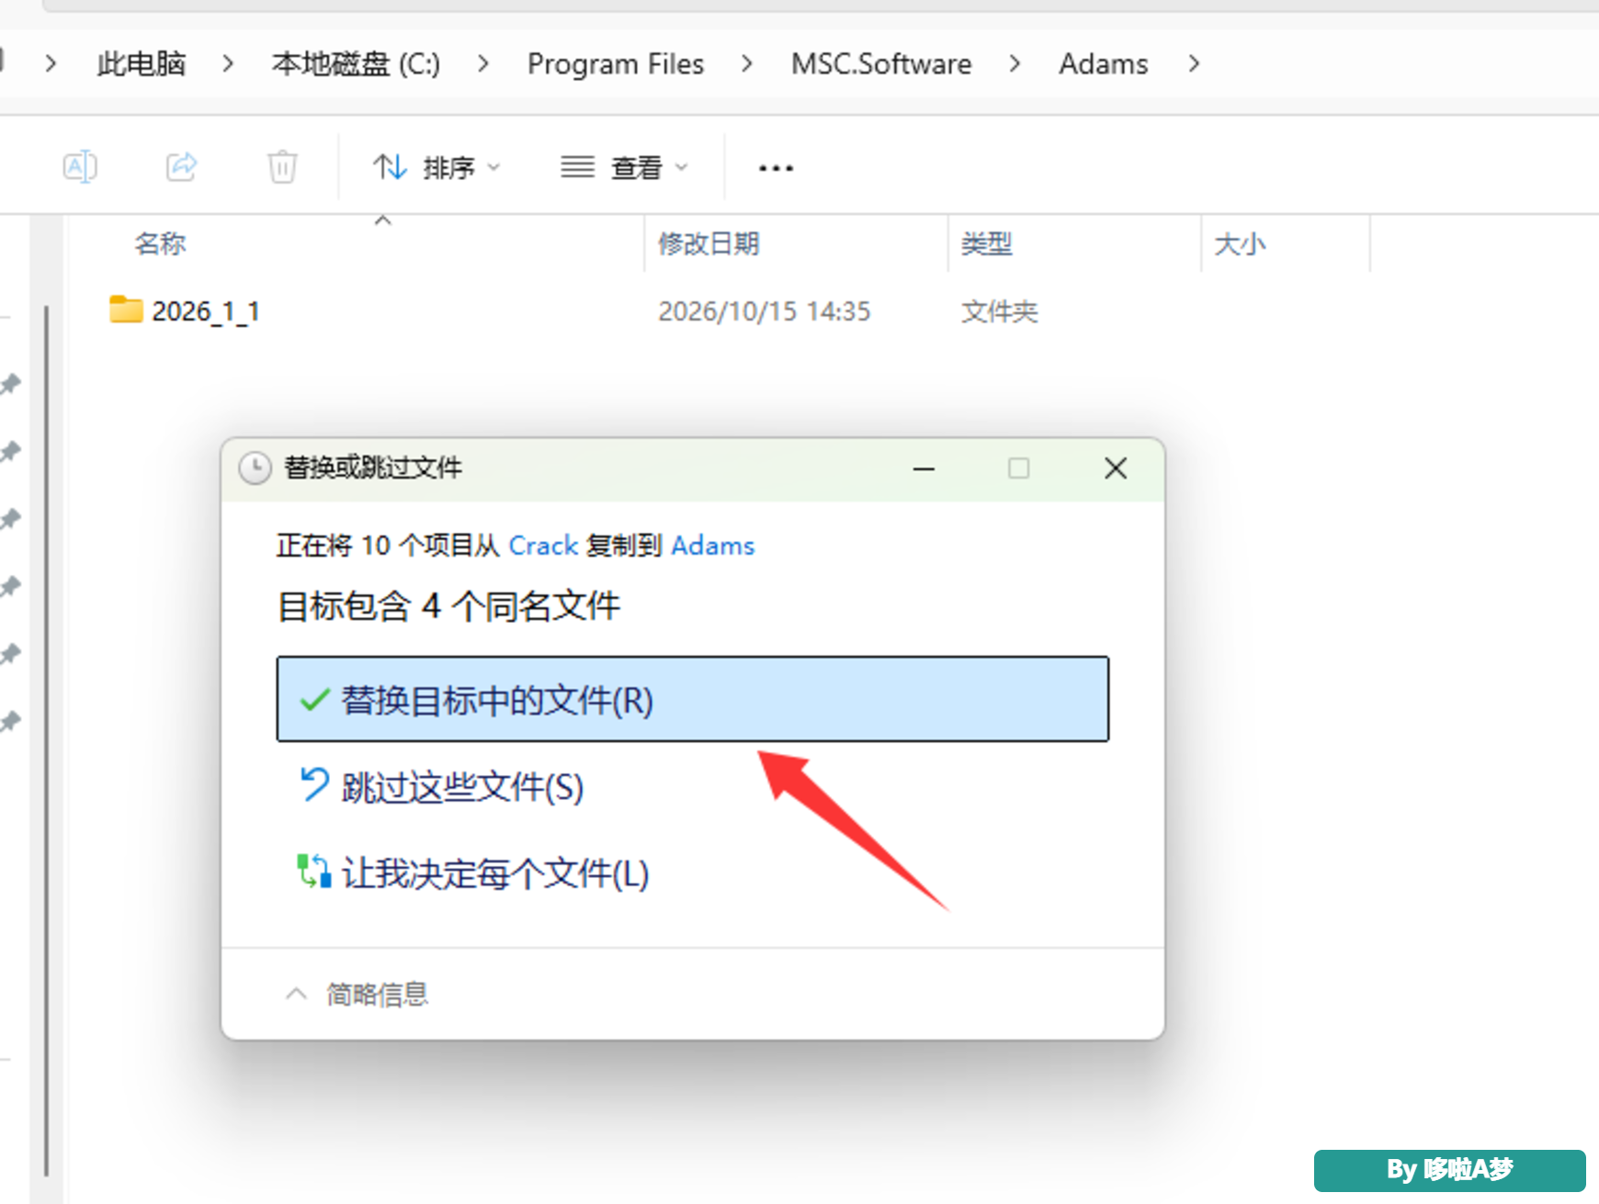Click the compare files decide icon
The image size is (1599, 1204).
coord(313,872)
